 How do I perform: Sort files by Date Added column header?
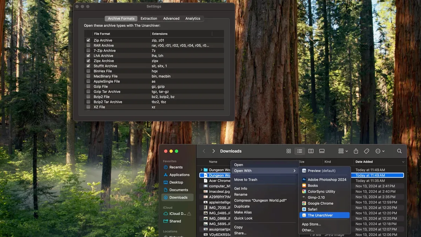(364, 162)
